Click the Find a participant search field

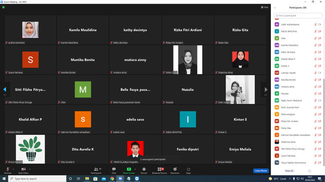click(298, 16)
